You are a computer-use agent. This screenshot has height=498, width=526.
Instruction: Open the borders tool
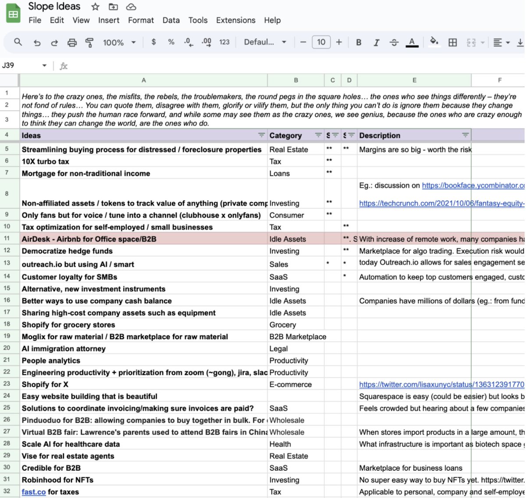point(453,43)
